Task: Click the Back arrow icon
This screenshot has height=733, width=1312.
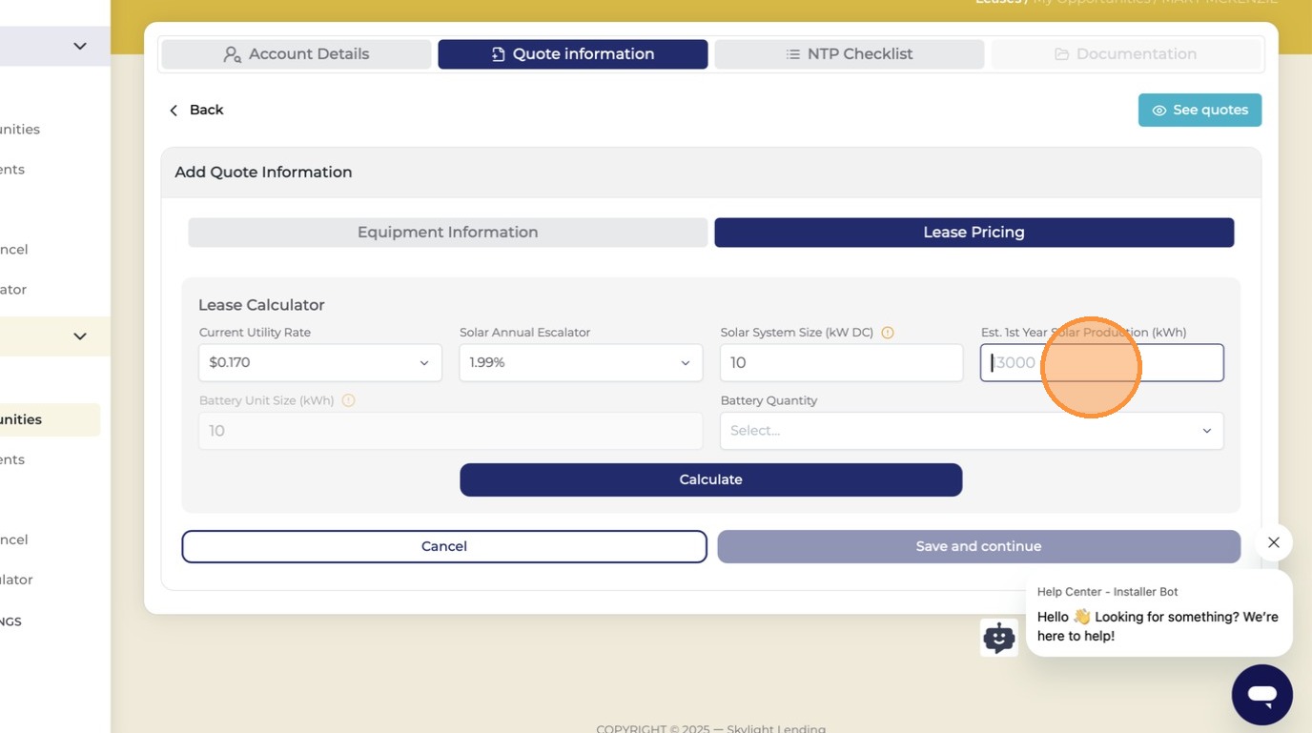Action: pyautogui.click(x=174, y=111)
